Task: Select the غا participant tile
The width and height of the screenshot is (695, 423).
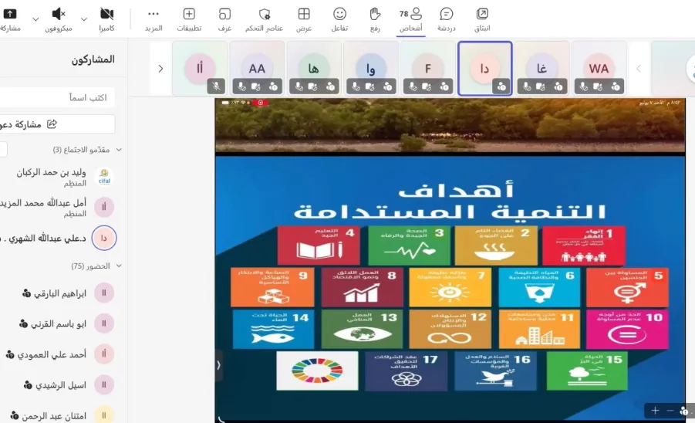Action: pos(541,68)
